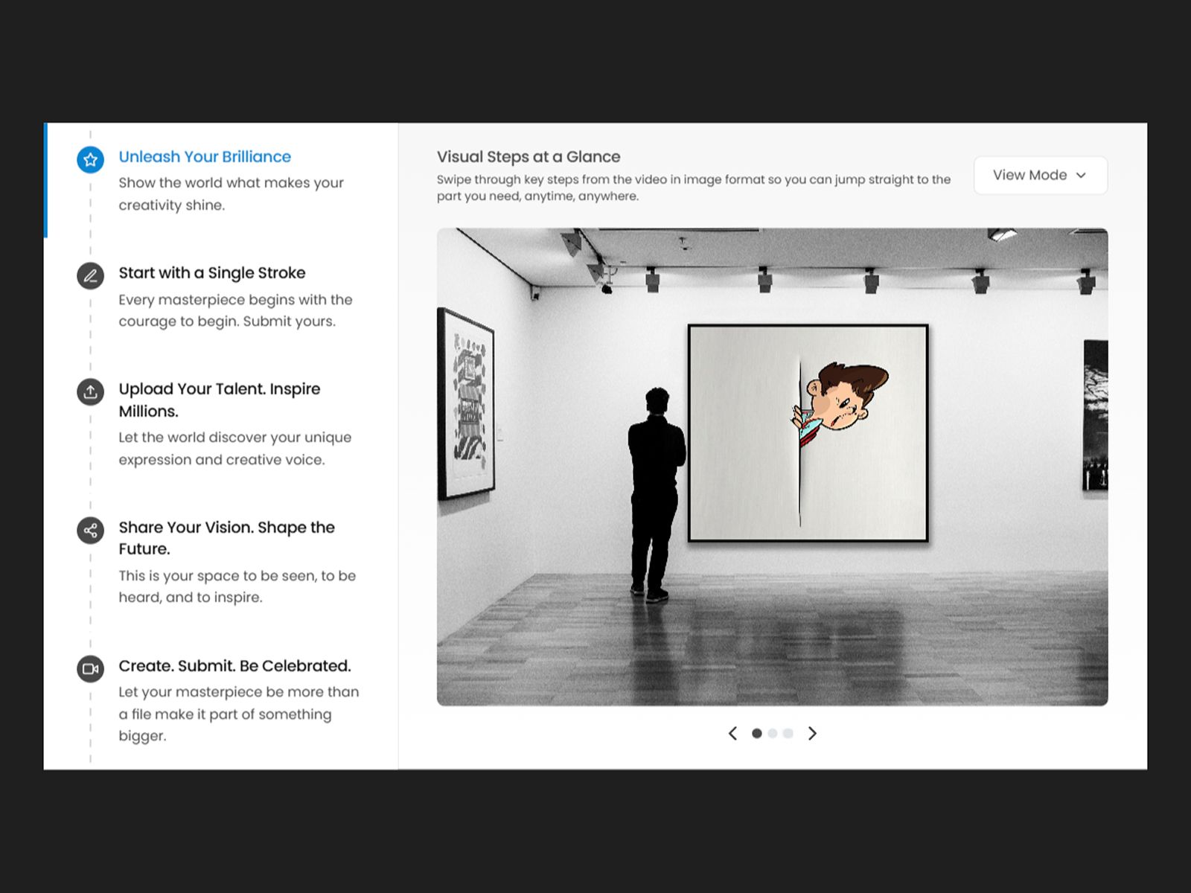The width and height of the screenshot is (1191, 893).
Task: Select the second carousel dot indicator
Action: tap(773, 734)
